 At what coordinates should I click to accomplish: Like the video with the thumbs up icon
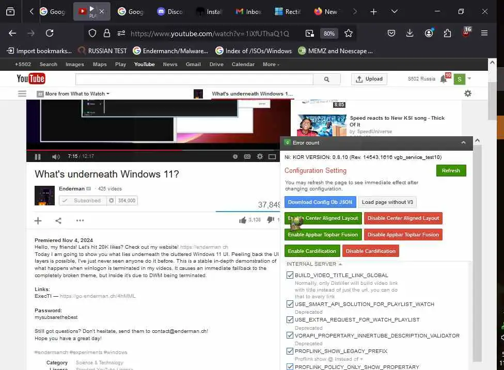(243, 220)
